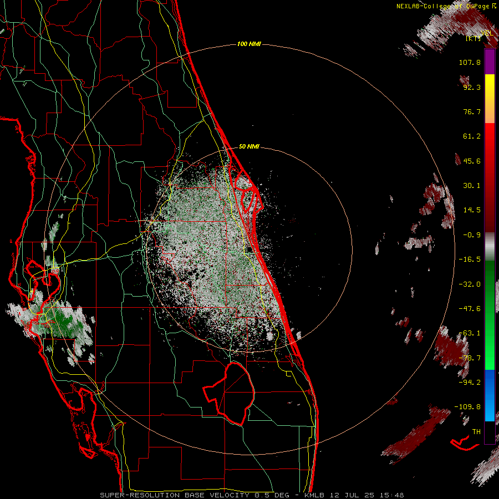Pick the purple segment atop the color bar
Screen dimensions: 499x499
(490, 62)
